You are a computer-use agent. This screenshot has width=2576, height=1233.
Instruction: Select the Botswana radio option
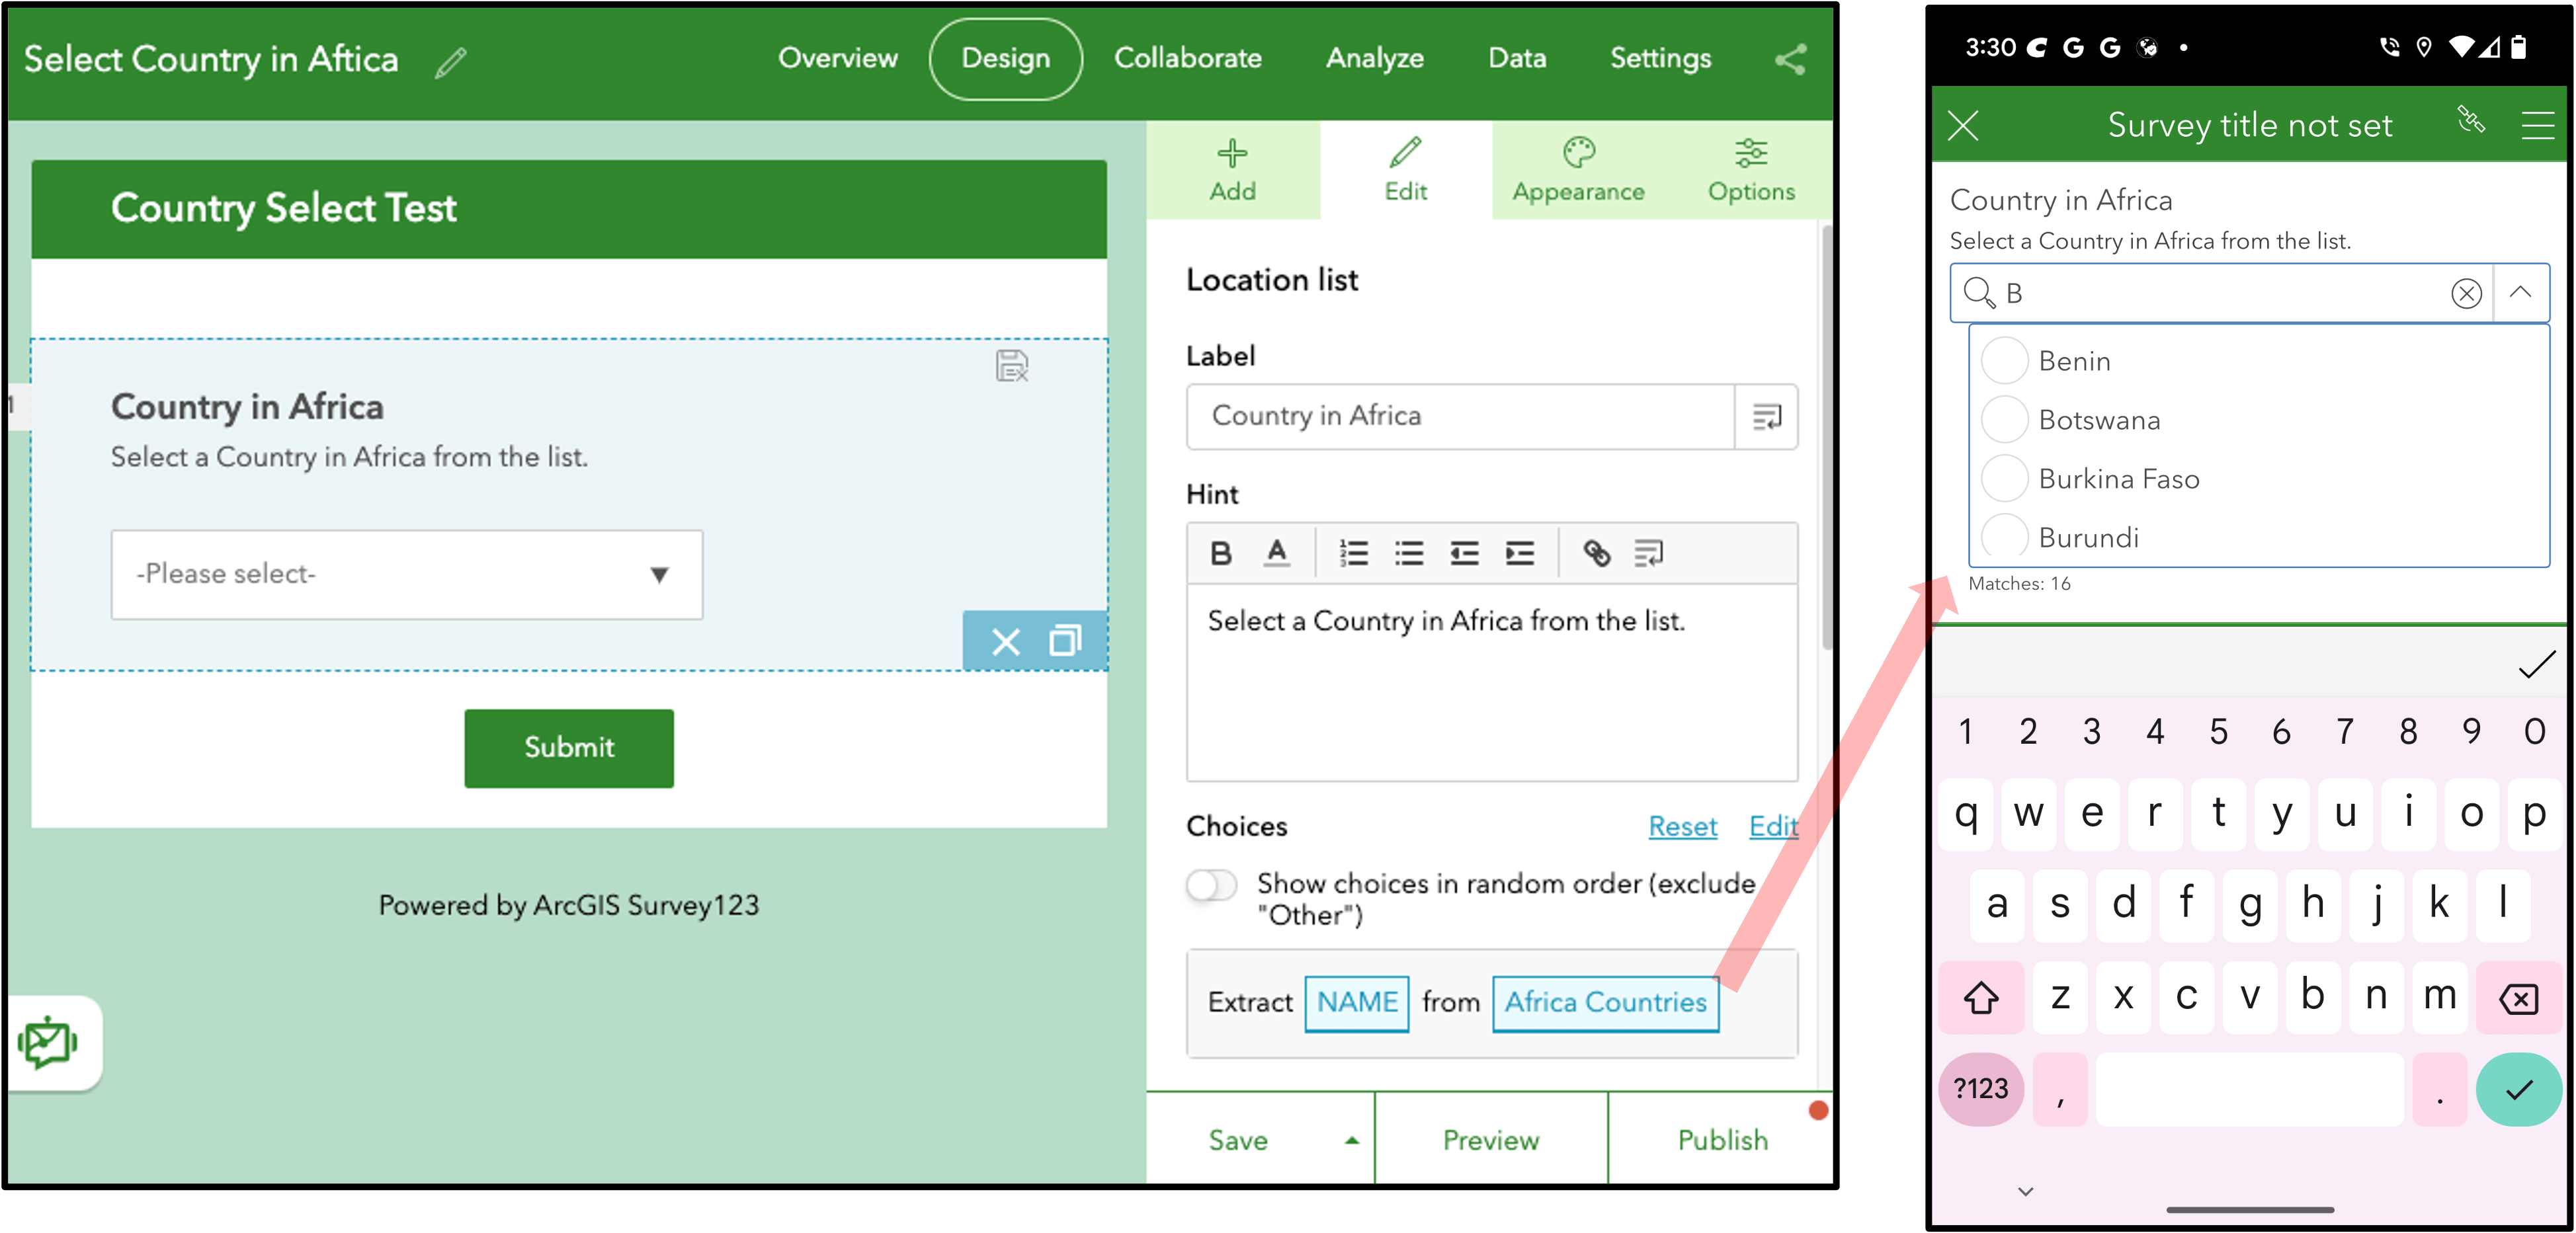coord(2004,420)
